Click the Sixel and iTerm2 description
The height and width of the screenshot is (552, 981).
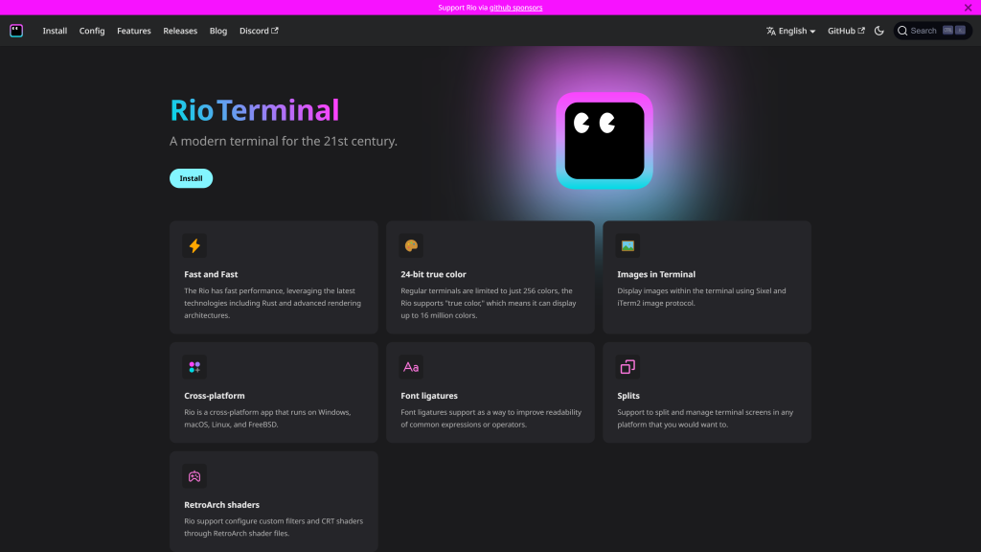pyautogui.click(x=701, y=297)
